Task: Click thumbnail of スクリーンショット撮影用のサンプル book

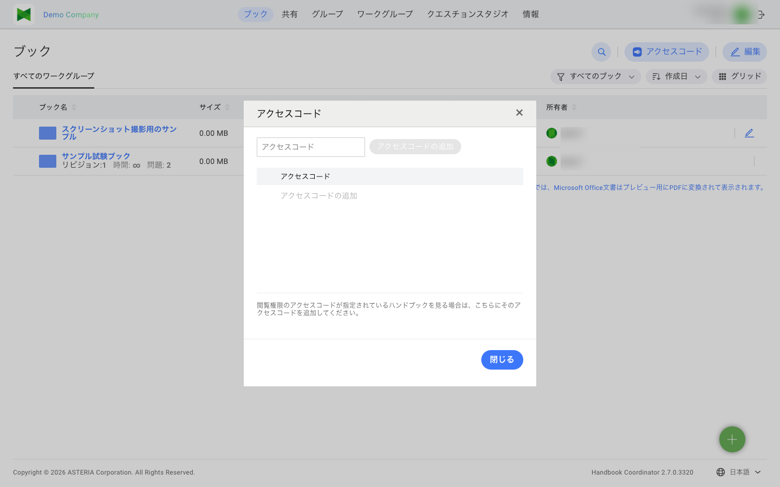Action: 48,133
